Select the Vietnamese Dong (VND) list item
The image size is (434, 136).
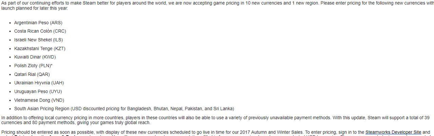(39, 100)
